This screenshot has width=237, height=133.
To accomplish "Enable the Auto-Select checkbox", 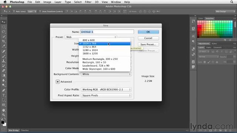I will coord(14,11).
